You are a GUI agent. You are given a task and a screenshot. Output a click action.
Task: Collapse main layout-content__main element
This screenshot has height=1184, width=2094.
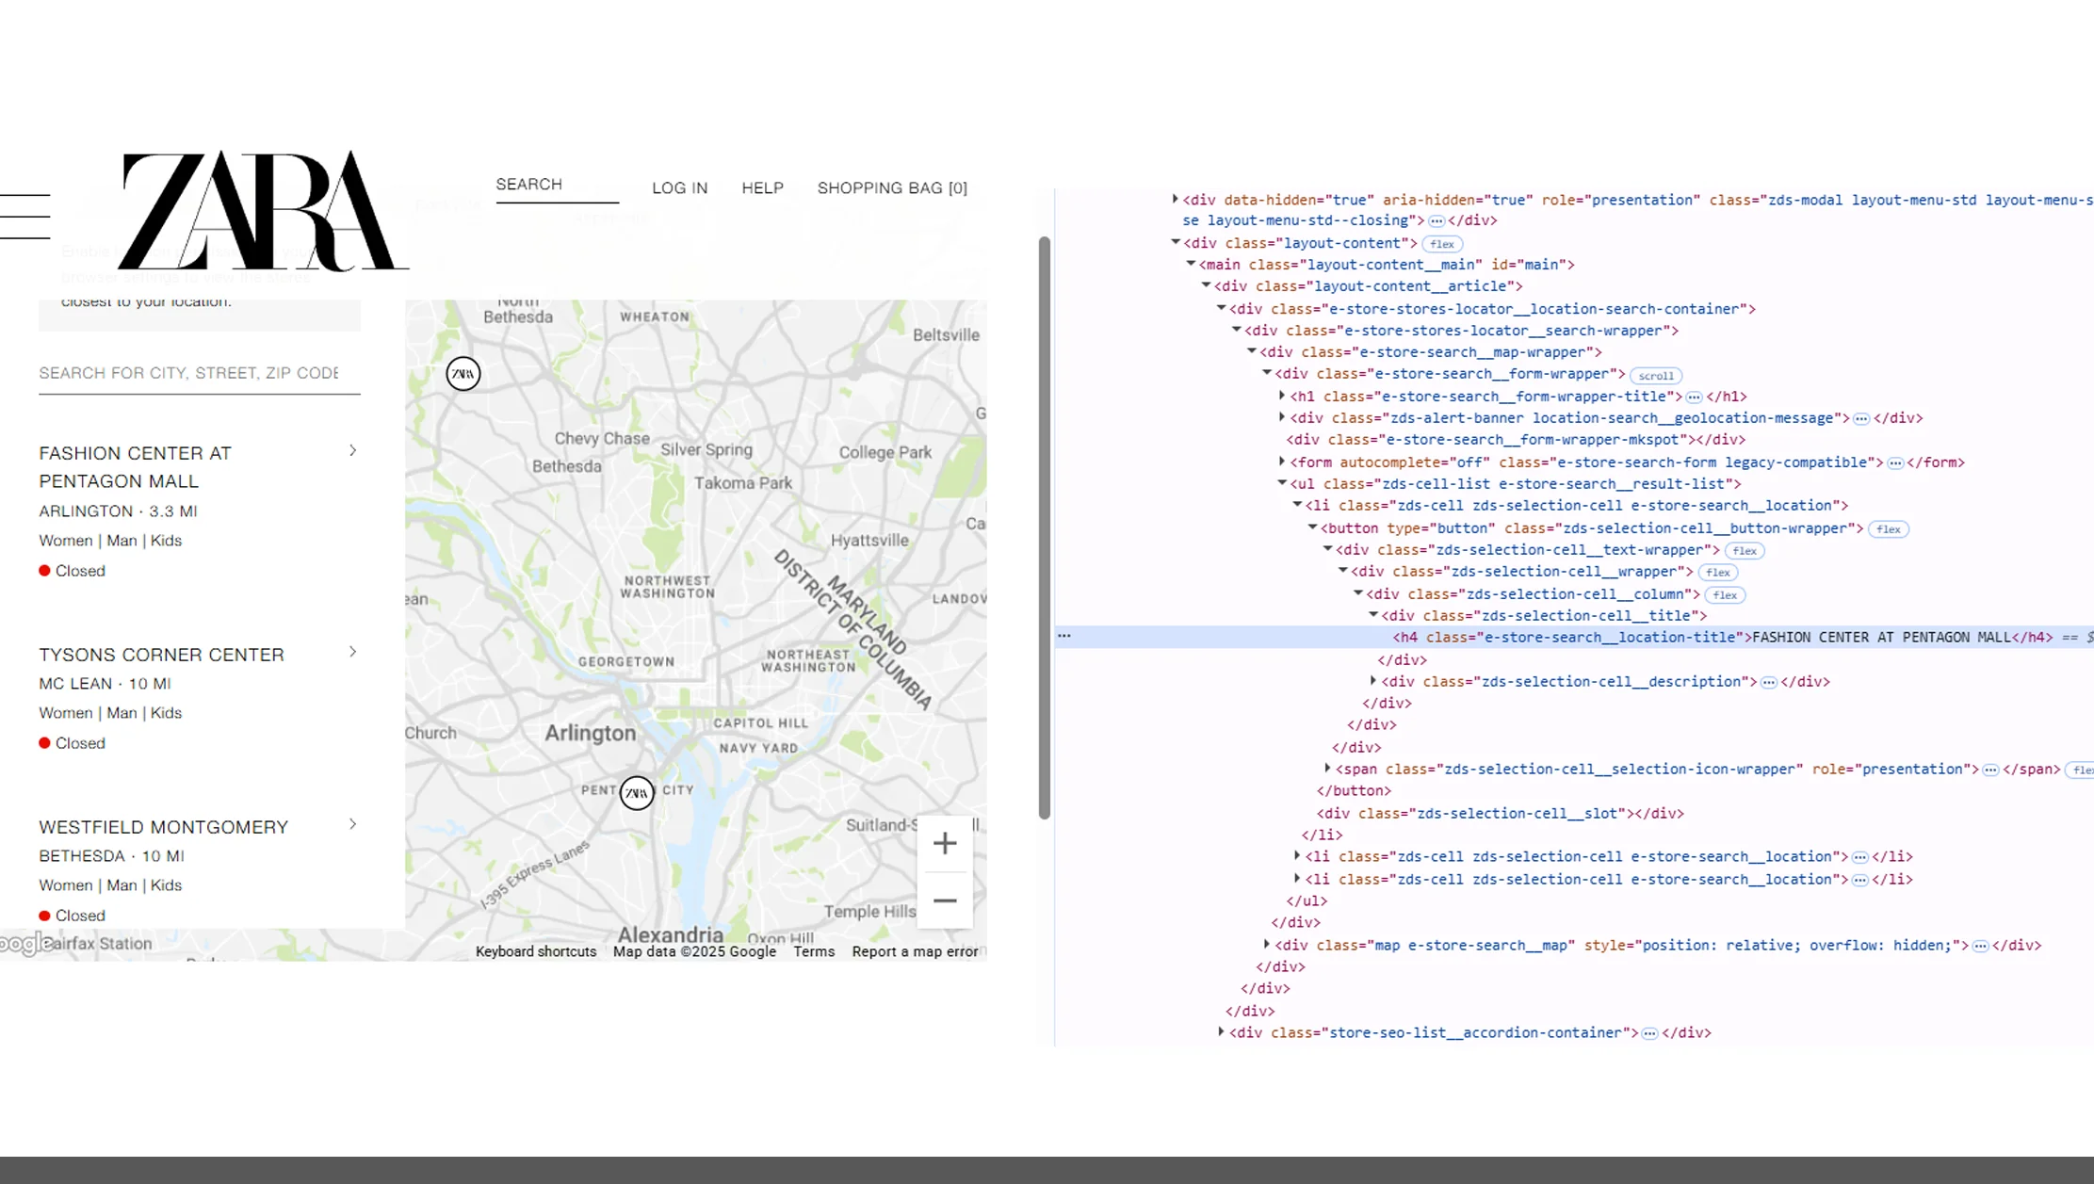(1191, 264)
